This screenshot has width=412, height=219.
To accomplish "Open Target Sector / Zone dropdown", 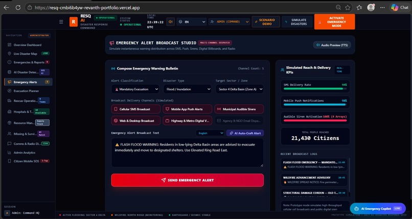I will pyautogui.click(x=239, y=89).
